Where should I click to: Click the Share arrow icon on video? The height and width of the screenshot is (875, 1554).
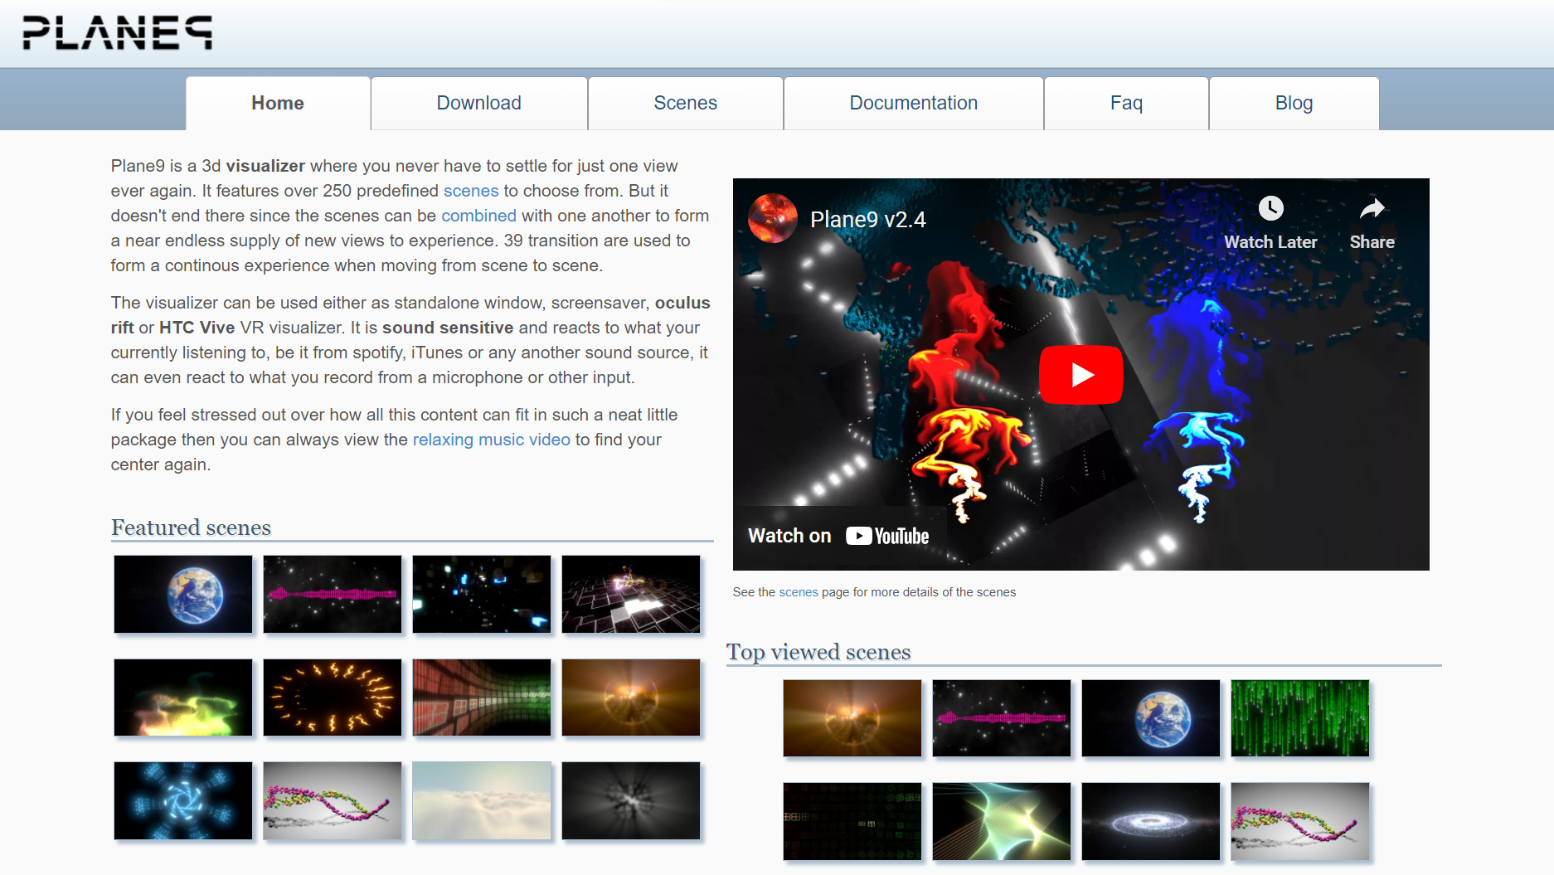(1372, 208)
